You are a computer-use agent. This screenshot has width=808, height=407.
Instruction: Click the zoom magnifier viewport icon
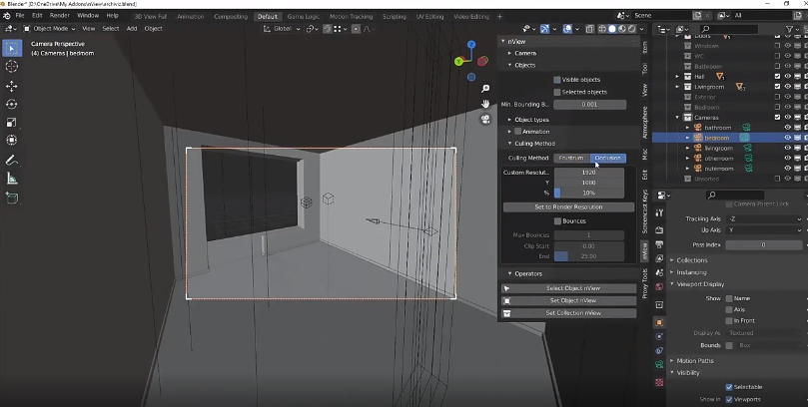click(x=485, y=89)
